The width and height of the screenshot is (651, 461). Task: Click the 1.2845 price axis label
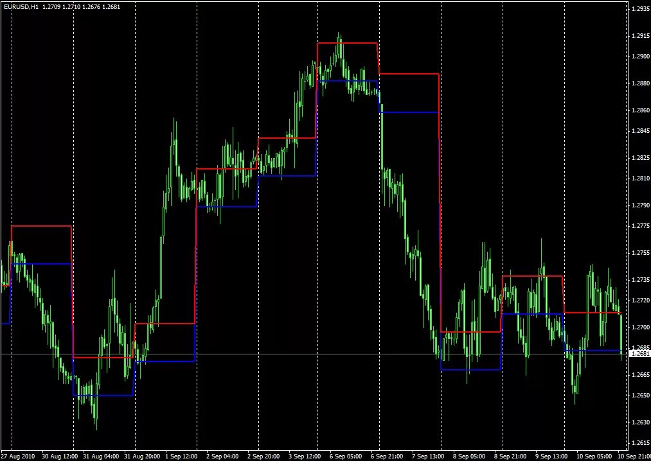click(641, 131)
